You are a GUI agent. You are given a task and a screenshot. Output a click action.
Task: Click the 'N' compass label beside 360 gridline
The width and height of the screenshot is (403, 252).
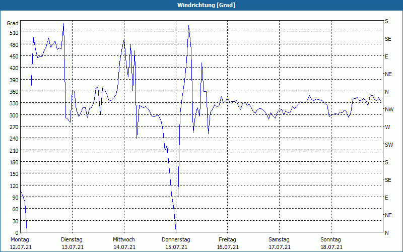(386, 92)
